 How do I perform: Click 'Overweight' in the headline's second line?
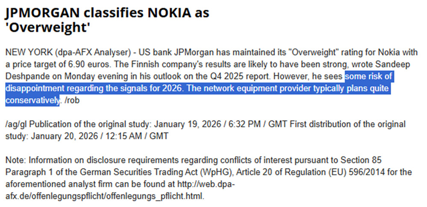pyautogui.click(x=48, y=28)
